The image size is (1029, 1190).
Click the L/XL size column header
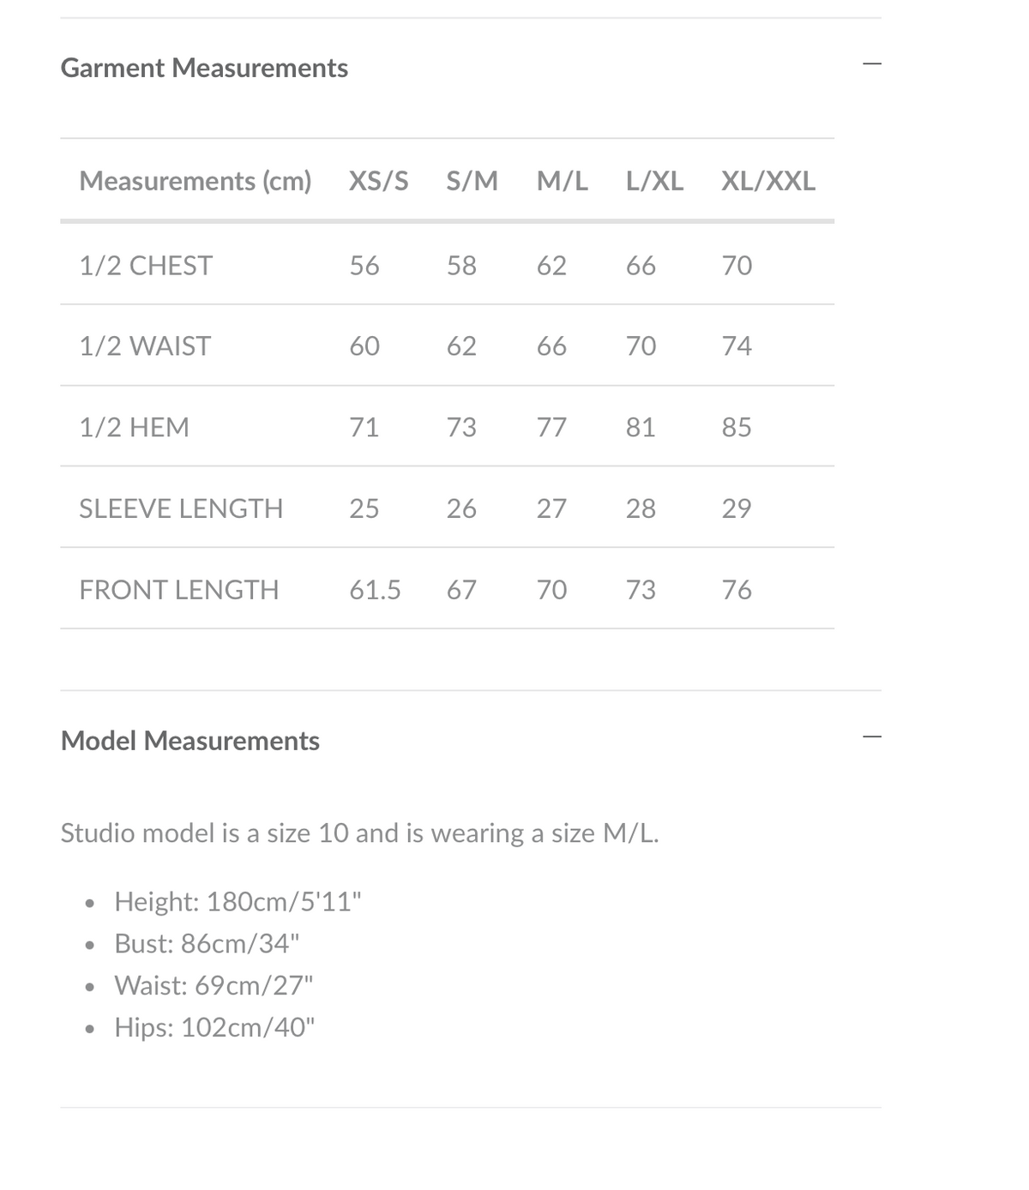pyautogui.click(x=654, y=181)
